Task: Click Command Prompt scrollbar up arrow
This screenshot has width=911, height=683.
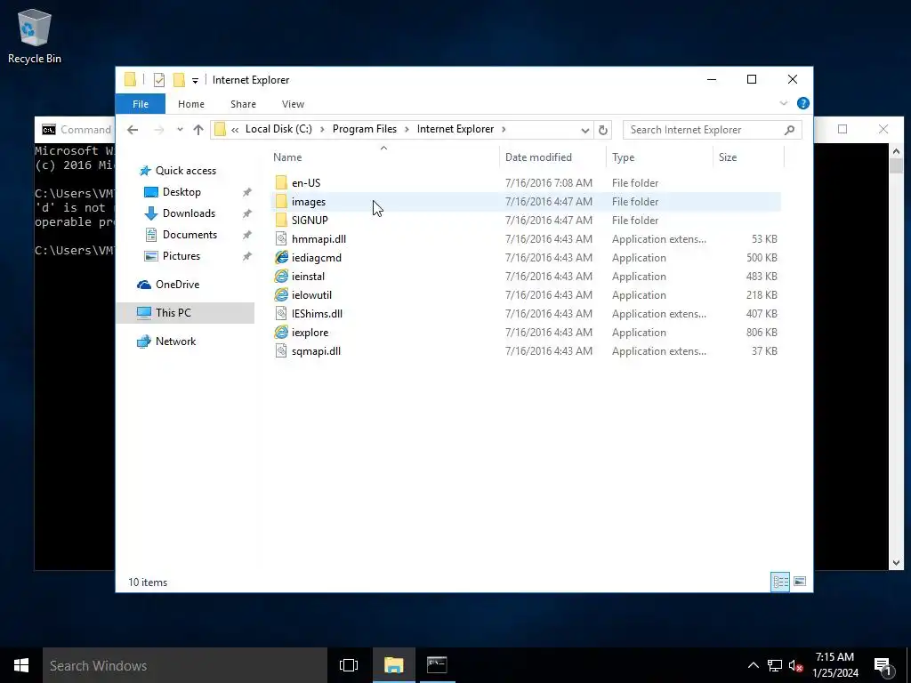Action: click(896, 151)
